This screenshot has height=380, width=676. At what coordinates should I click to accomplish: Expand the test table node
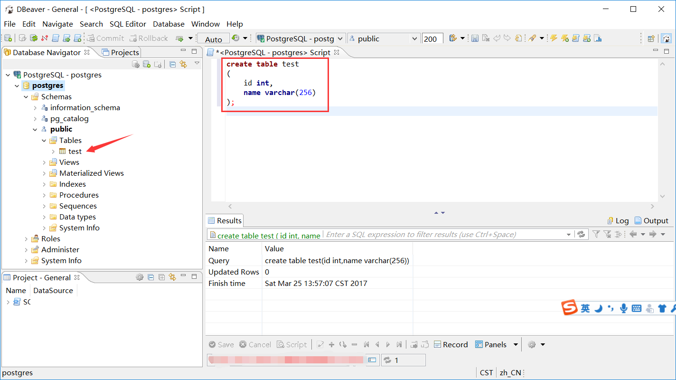coord(53,152)
